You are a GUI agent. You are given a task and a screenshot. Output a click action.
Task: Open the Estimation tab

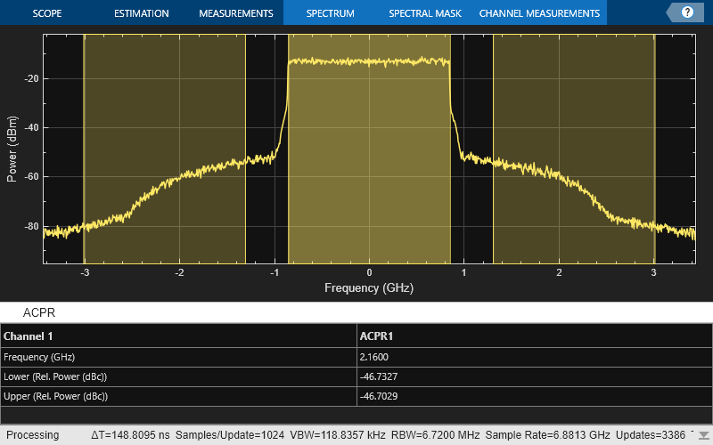(x=142, y=13)
